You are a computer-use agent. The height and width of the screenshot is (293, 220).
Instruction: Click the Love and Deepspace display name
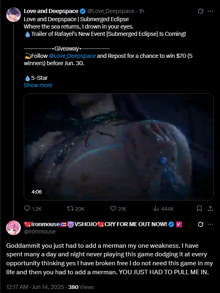(x=51, y=11)
